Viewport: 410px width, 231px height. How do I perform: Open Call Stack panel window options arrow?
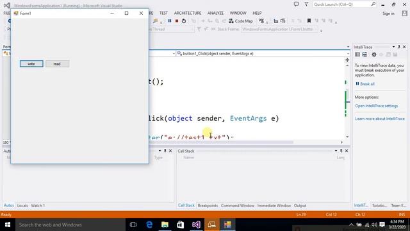[x=336, y=151]
